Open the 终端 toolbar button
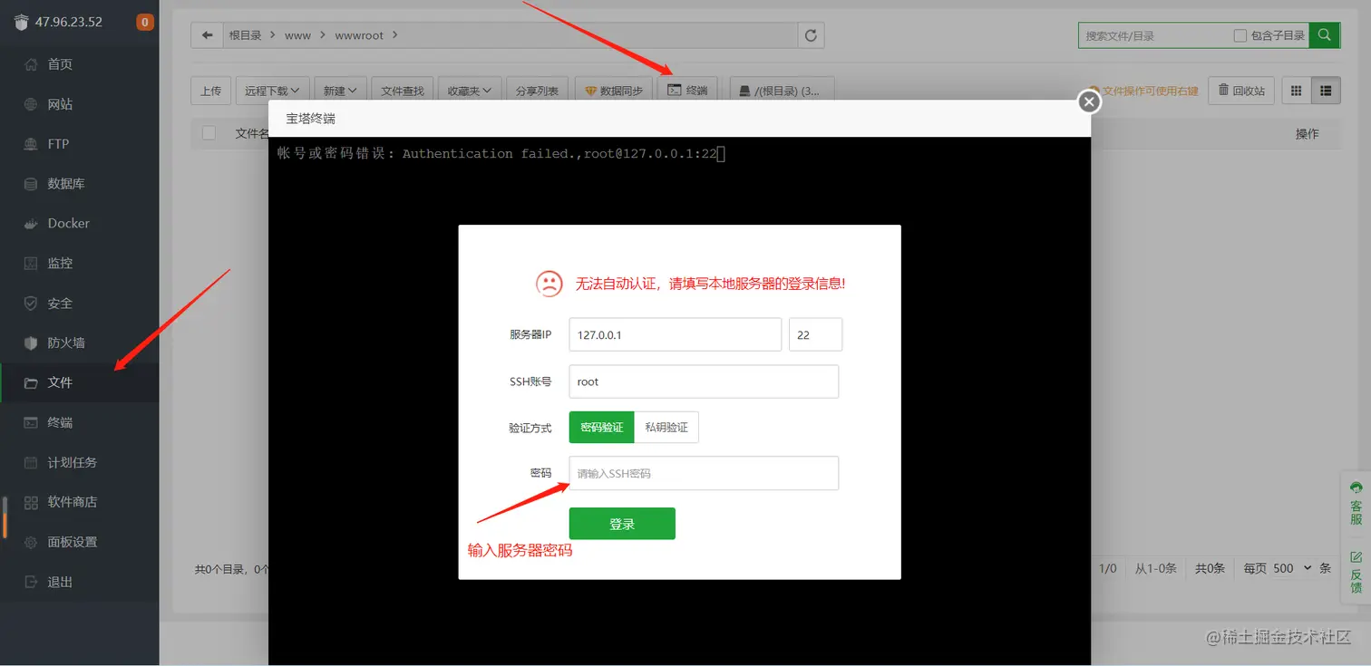The height and width of the screenshot is (666, 1371). point(687,91)
